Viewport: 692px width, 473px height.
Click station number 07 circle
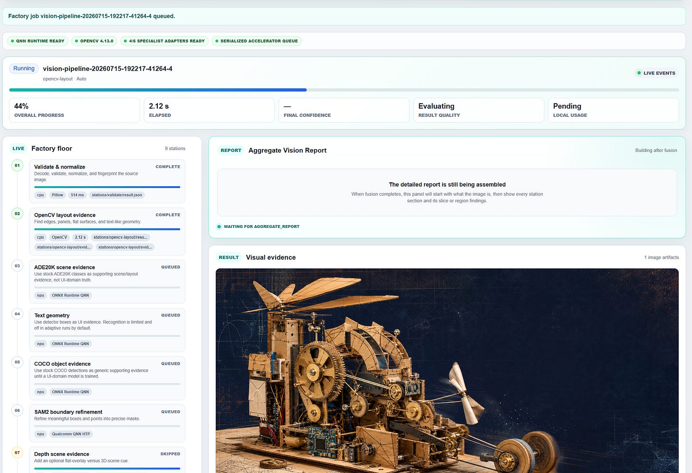point(17,453)
